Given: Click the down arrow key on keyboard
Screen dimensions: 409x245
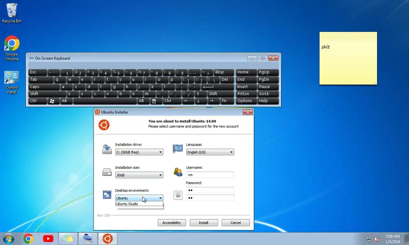Looking at the screenshot, I should pyautogui.click(x=201, y=101).
